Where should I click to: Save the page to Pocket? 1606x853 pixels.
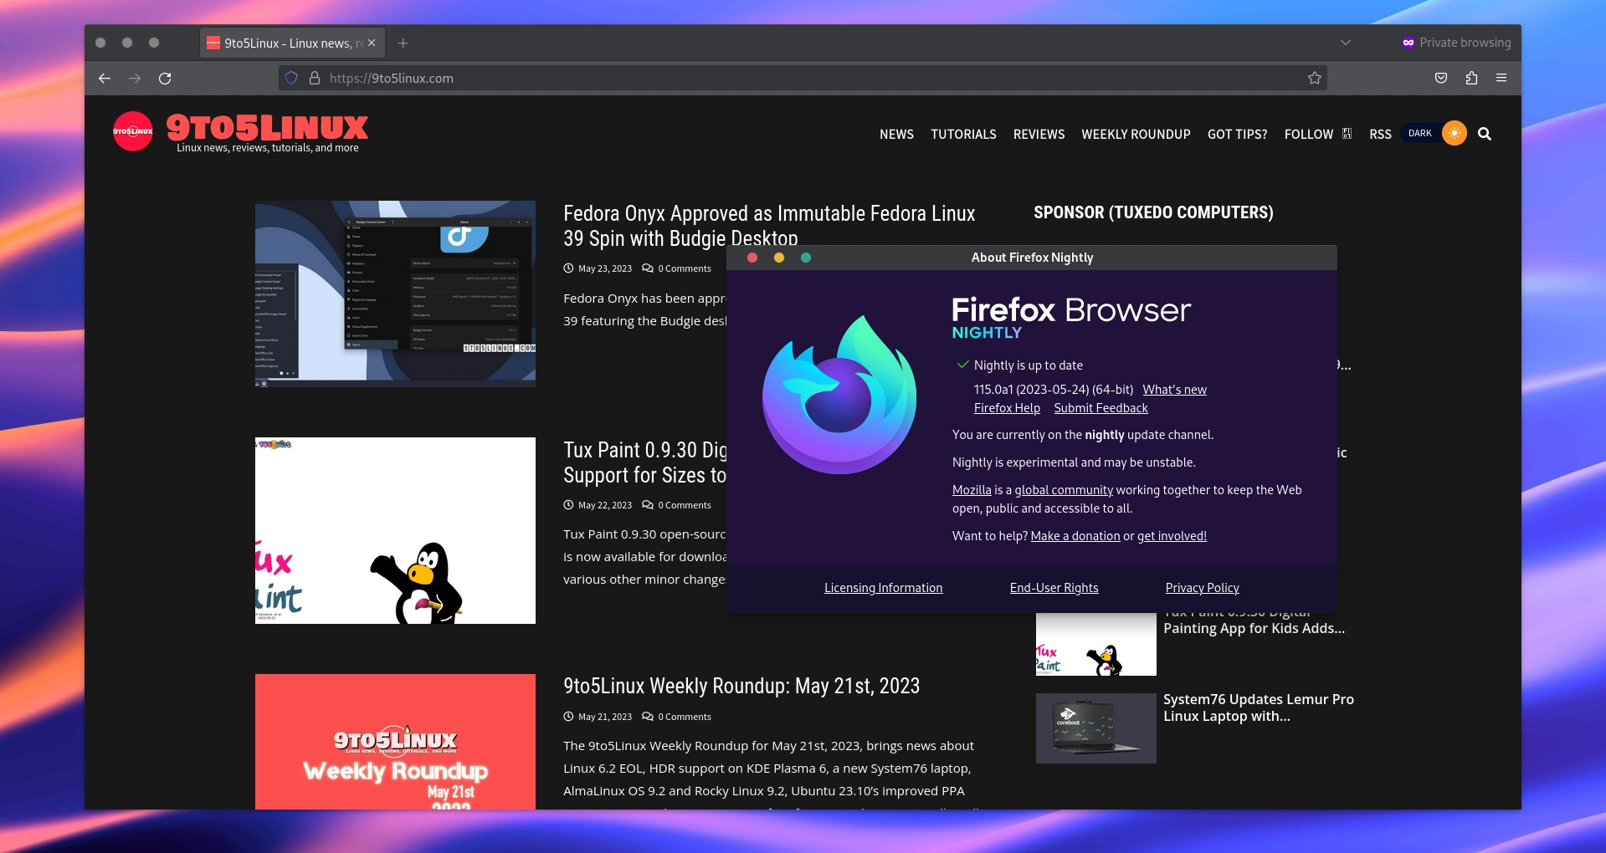pos(1441,78)
